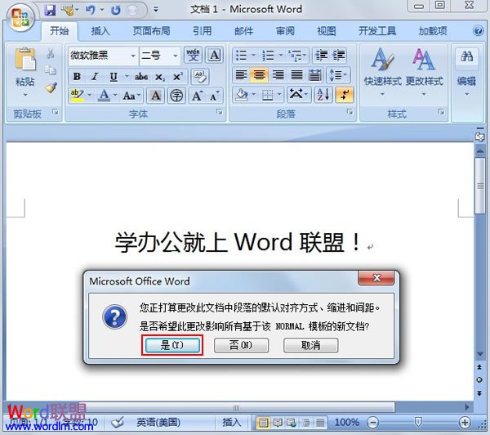Save document with the floppy icon
This screenshot has width=490, height=435.
[50, 11]
